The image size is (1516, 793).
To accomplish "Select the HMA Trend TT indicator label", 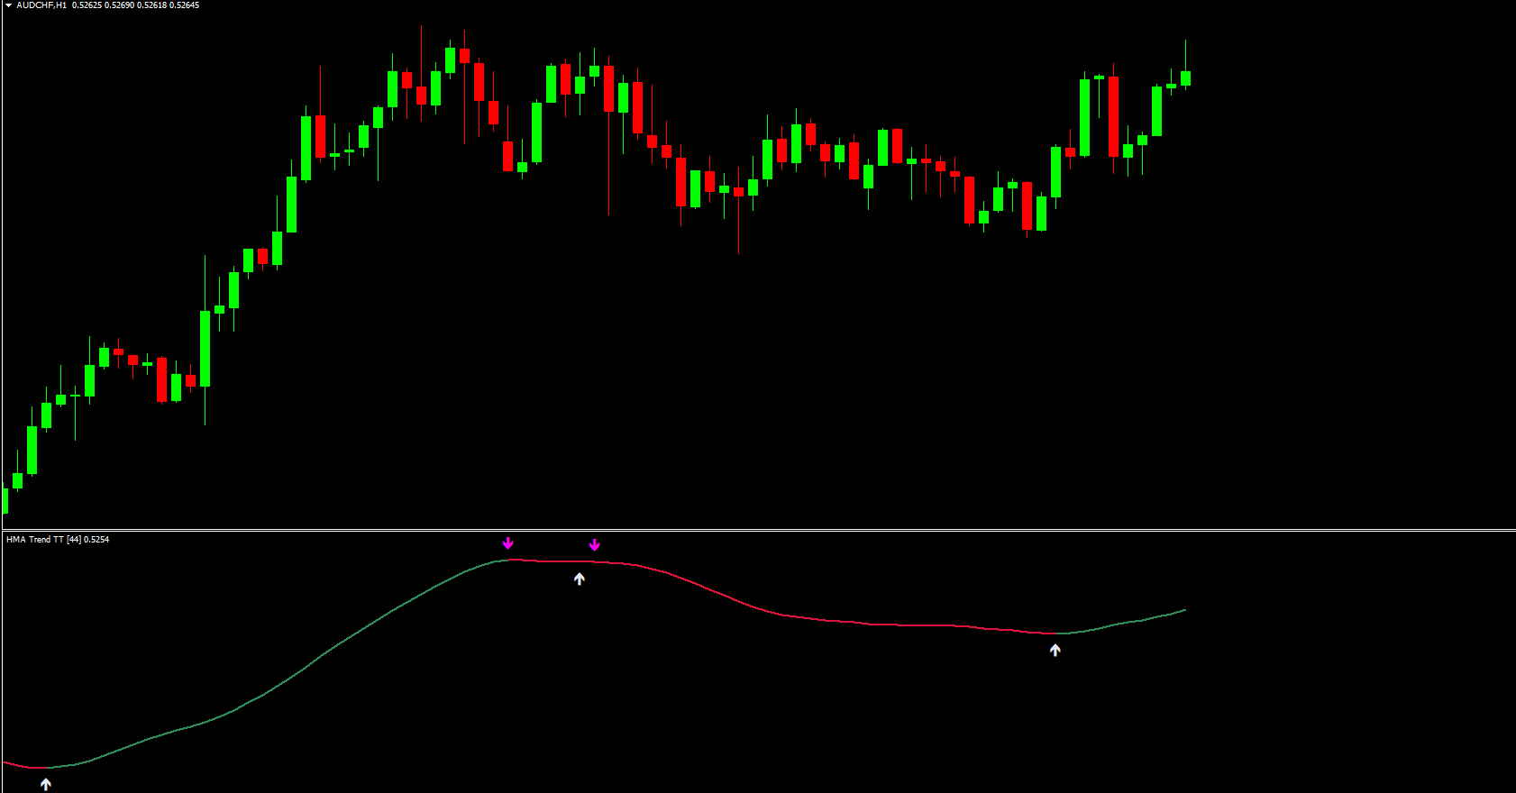I will click(57, 540).
